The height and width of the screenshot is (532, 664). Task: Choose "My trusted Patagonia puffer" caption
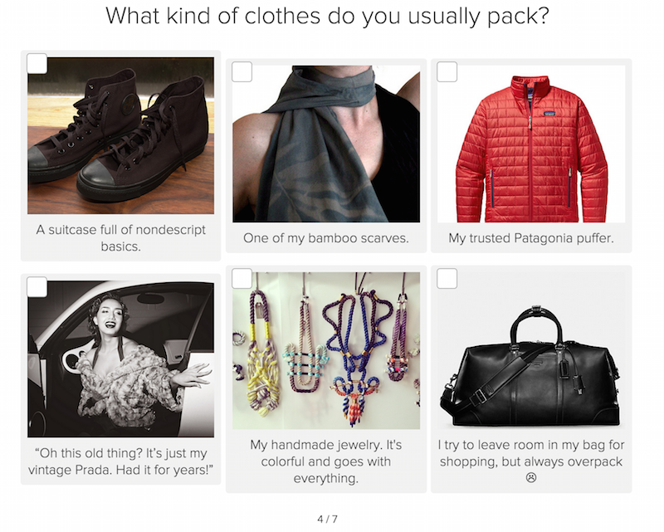click(x=531, y=238)
